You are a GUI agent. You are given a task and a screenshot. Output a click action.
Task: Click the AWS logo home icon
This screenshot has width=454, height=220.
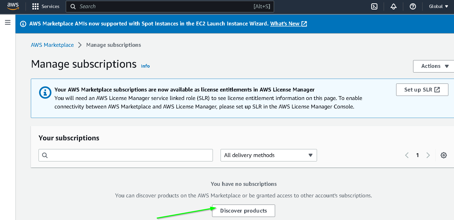coord(13,6)
